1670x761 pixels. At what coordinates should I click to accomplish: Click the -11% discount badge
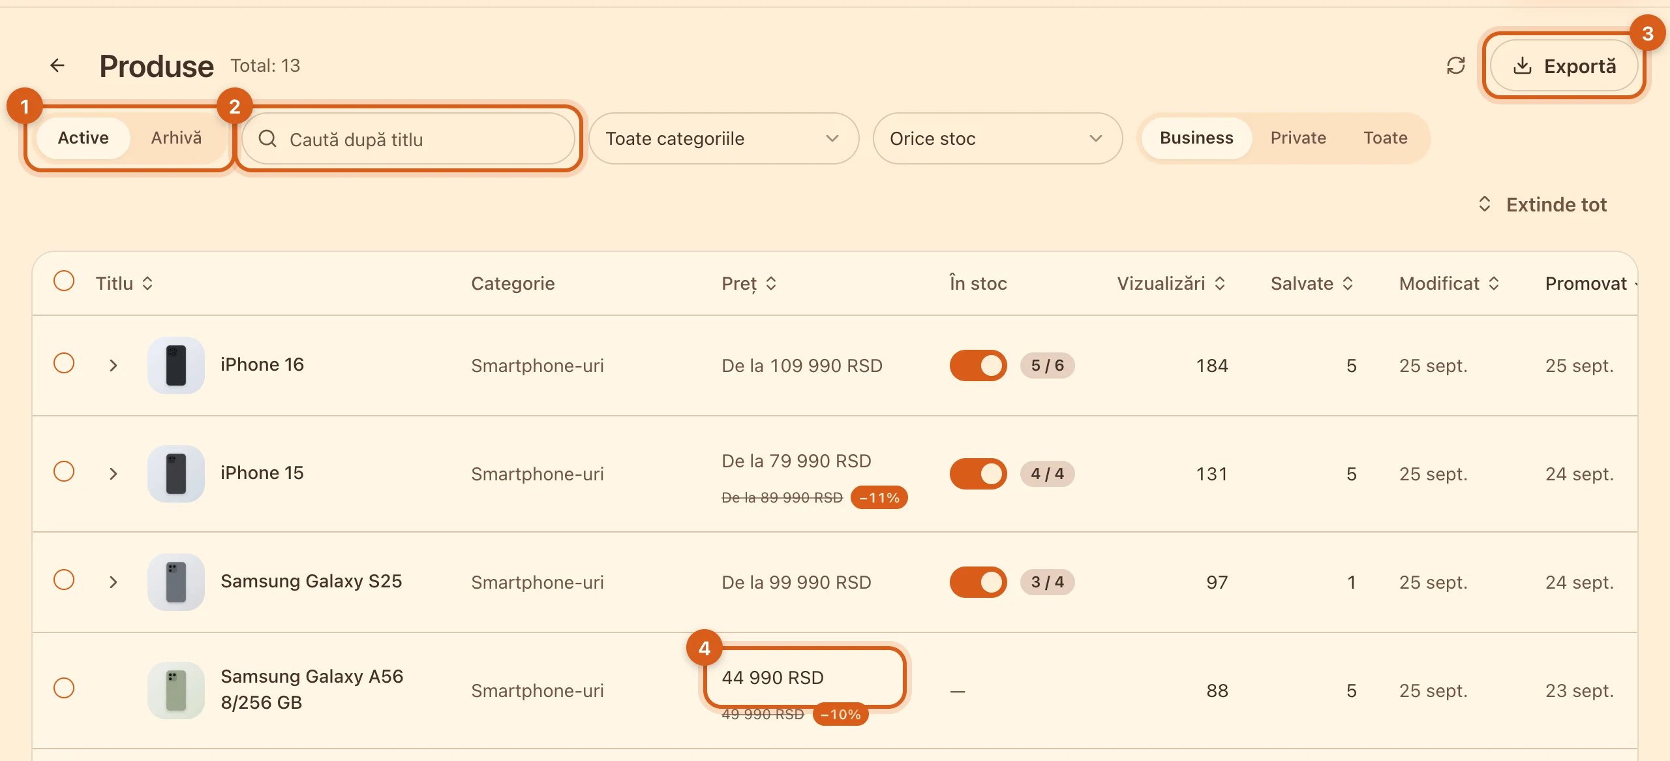[x=879, y=497]
